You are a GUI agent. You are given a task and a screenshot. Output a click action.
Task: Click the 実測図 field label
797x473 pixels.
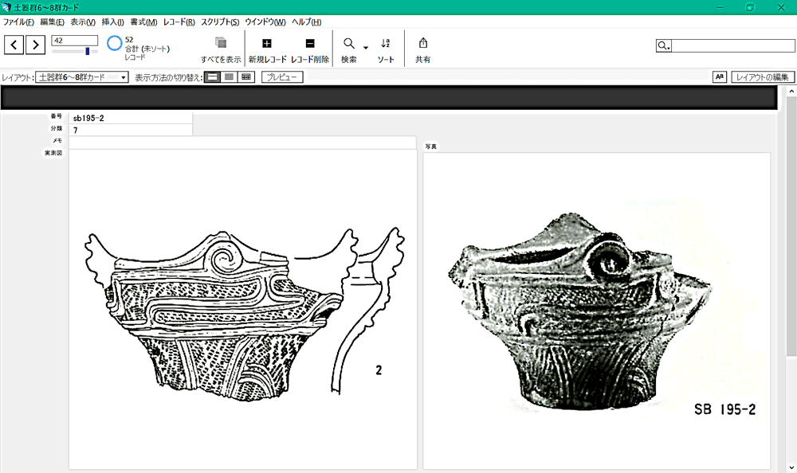point(53,152)
